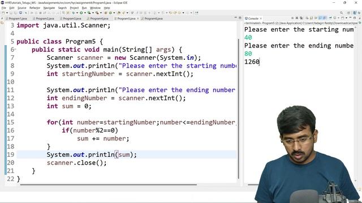Click the 'if(number%2==0)' code line
This screenshot has height=203, width=362.
coord(90,130)
